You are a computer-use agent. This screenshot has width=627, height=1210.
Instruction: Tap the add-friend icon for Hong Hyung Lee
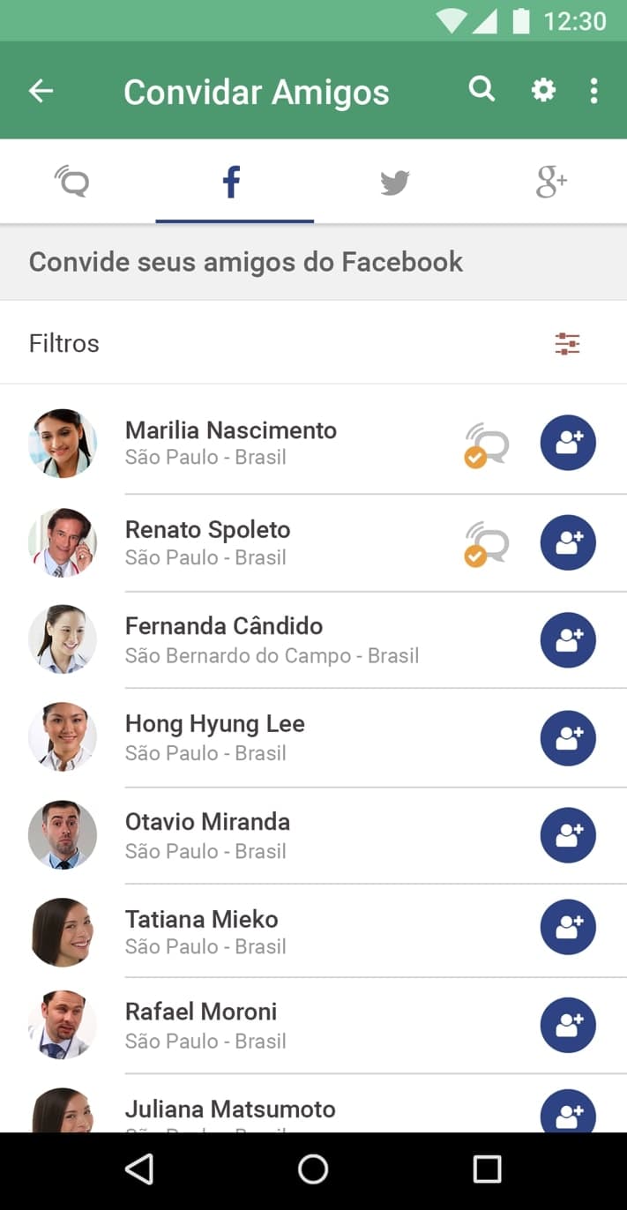[569, 738]
